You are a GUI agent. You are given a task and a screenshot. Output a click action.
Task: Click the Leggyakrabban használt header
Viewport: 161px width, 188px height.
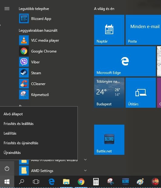(38, 30)
